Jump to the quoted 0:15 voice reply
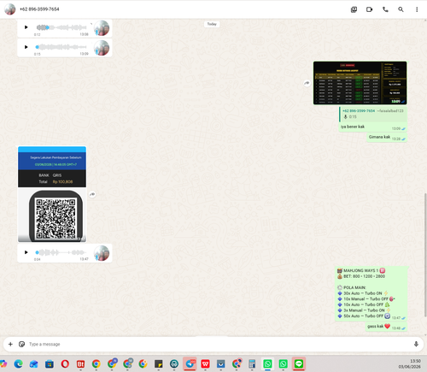This screenshot has height=372, width=427. [x=373, y=114]
